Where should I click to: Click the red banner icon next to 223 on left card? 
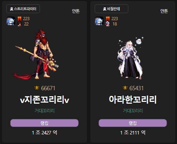pyautogui.click(x=19, y=18)
